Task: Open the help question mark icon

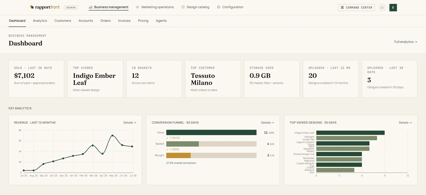Action: point(382,8)
